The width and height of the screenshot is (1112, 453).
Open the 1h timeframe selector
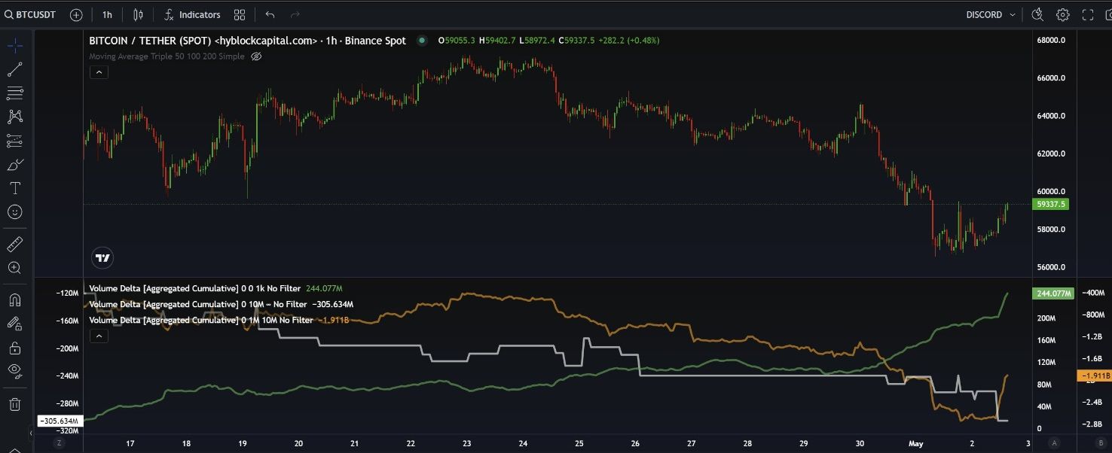107,14
